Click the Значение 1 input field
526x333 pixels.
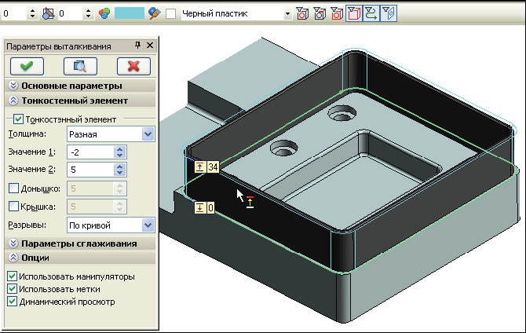pyautogui.click(x=90, y=152)
